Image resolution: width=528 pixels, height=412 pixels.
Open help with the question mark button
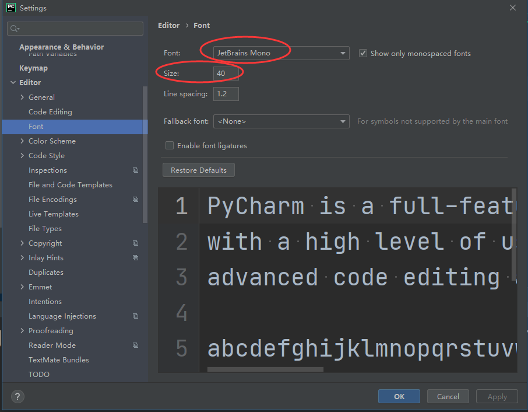(x=17, y=396)
